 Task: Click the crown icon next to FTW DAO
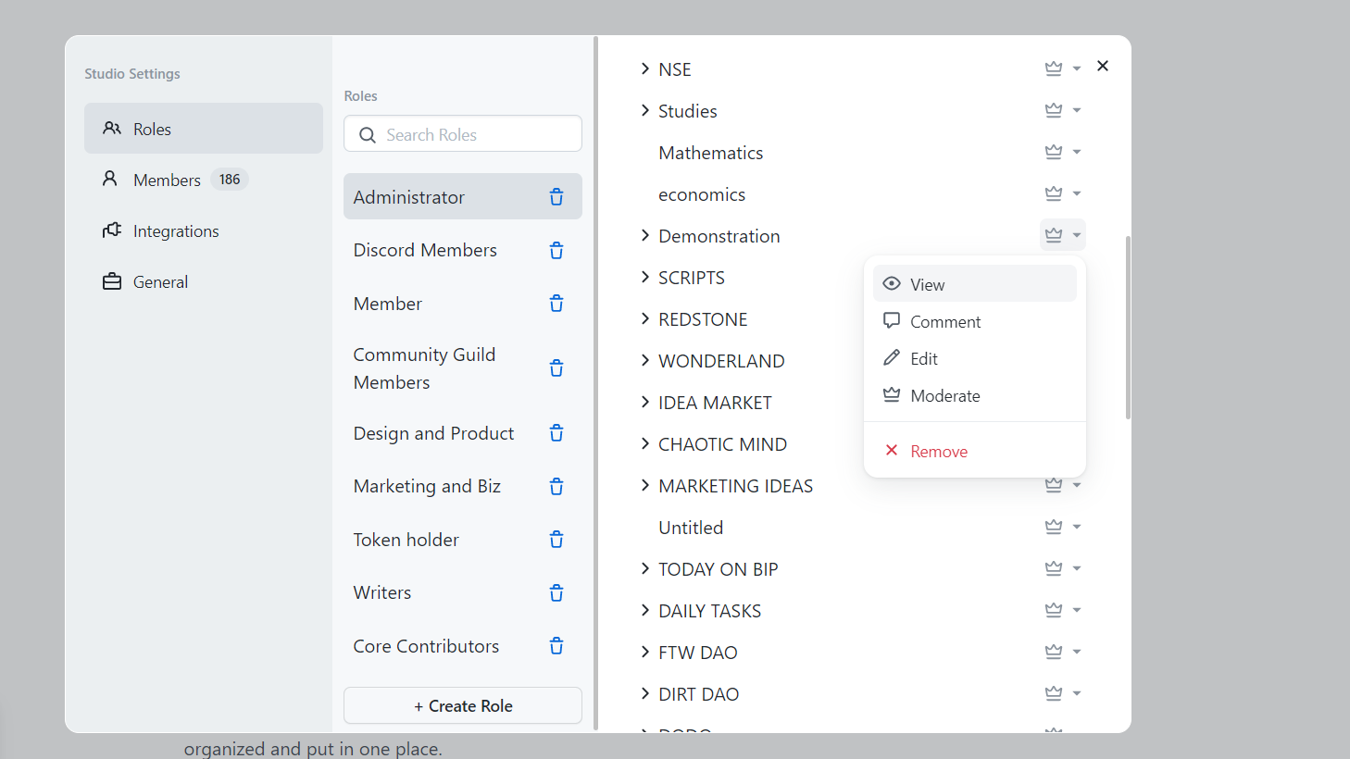[x=1053, y=651]
